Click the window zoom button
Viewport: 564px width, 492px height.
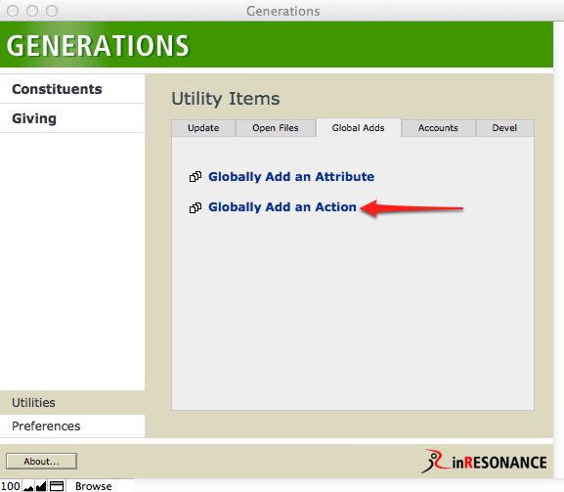point(52,11)
